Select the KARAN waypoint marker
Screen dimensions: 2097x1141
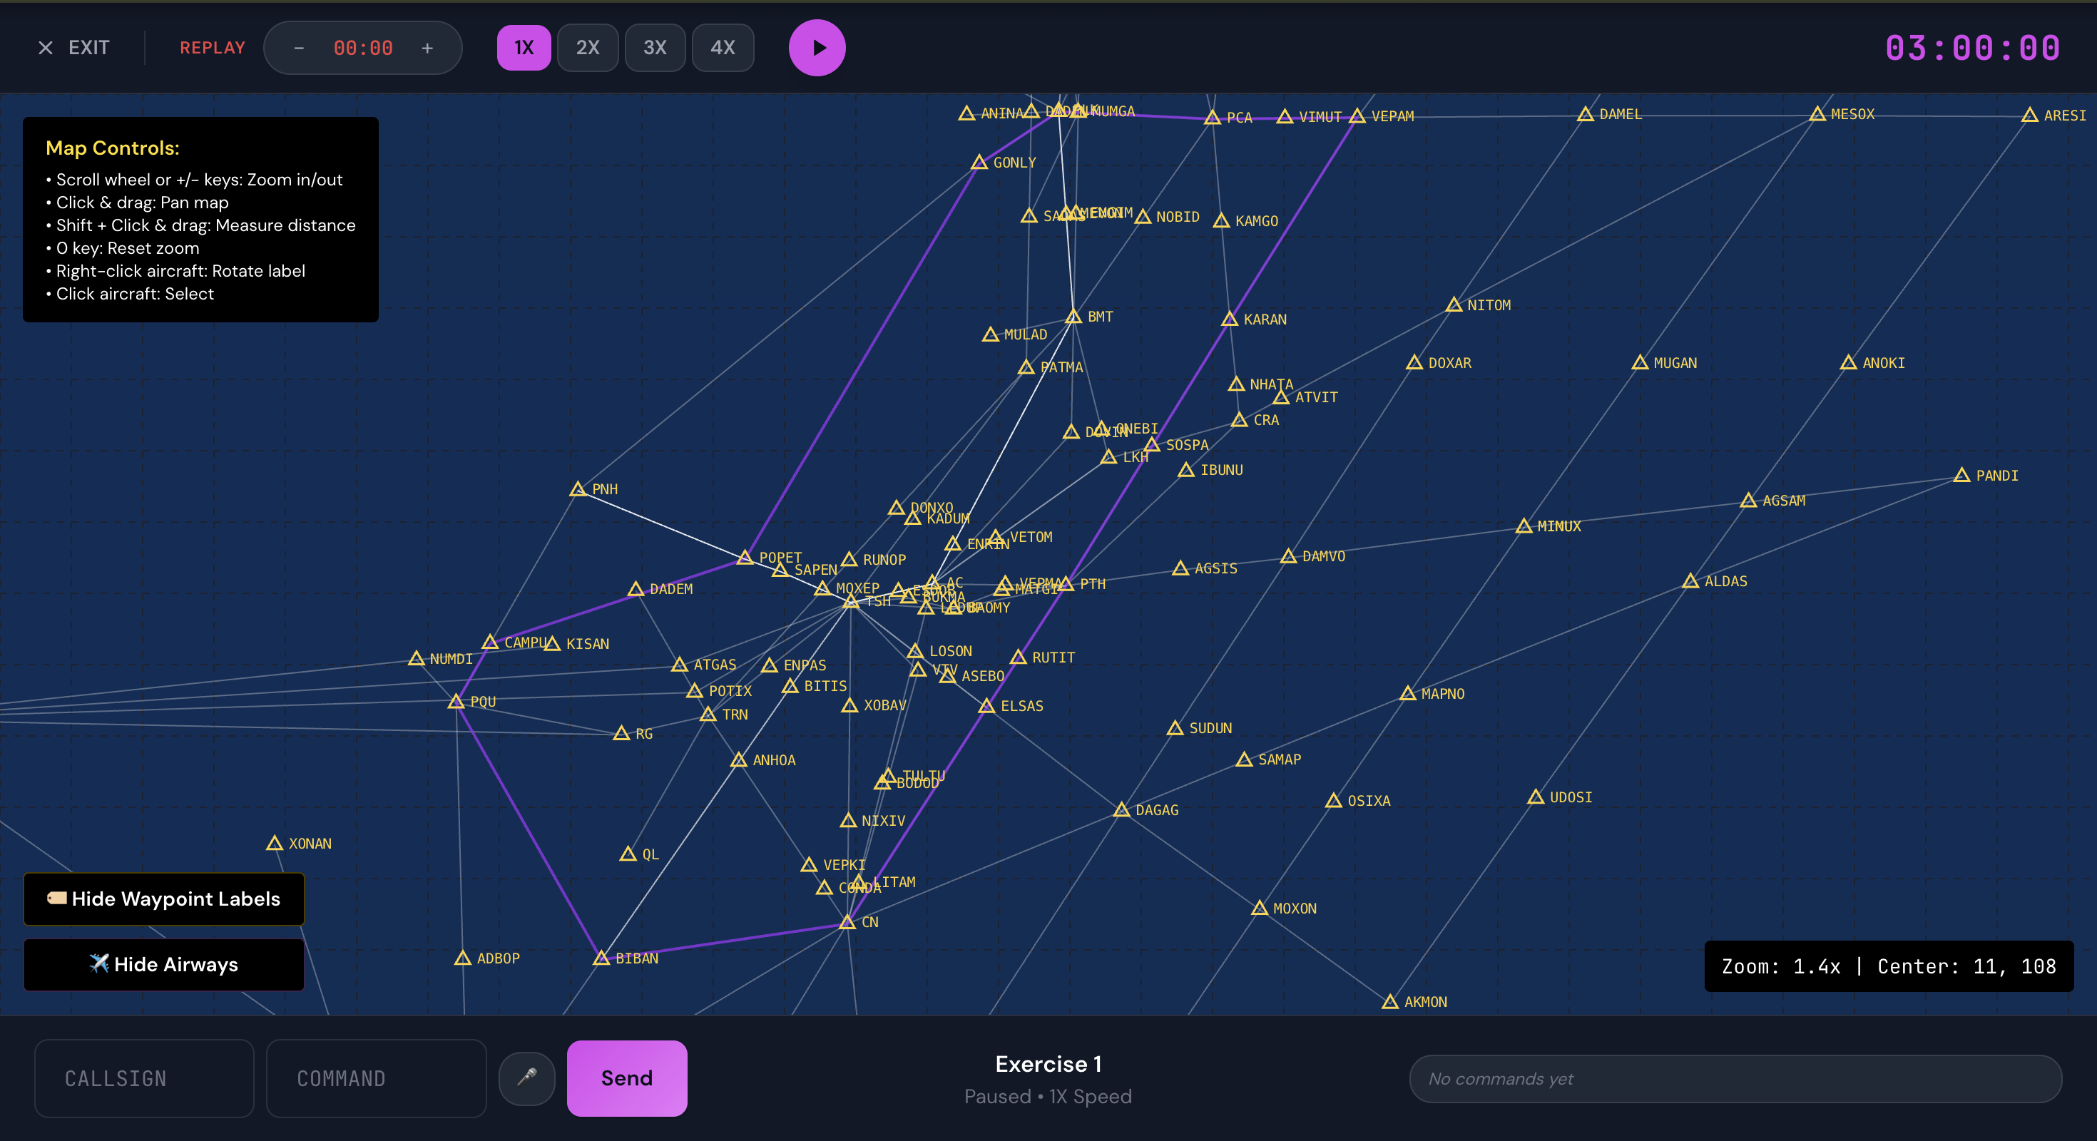tap(1230, 319)
